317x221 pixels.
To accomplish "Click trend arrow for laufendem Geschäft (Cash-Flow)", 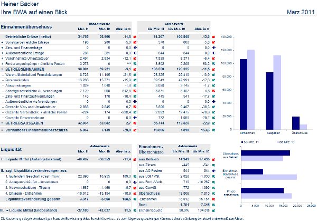I will (x=135, y=176).
